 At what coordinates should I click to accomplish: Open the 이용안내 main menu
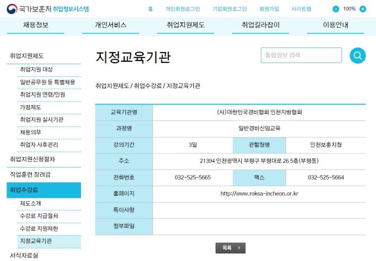[x=336, y=25]
